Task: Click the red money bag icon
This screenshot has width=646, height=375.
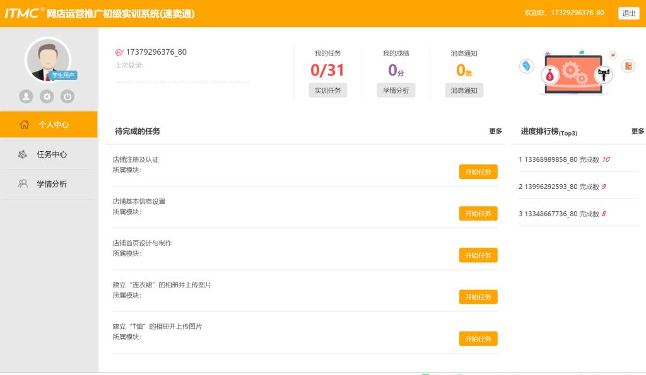Action: pyautogui.click(x=550, y=76)
